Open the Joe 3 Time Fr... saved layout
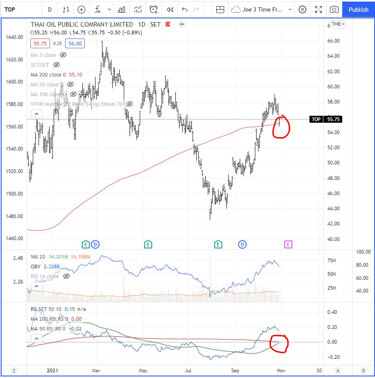This screenshot has height=378, width=375. (257, 9)
